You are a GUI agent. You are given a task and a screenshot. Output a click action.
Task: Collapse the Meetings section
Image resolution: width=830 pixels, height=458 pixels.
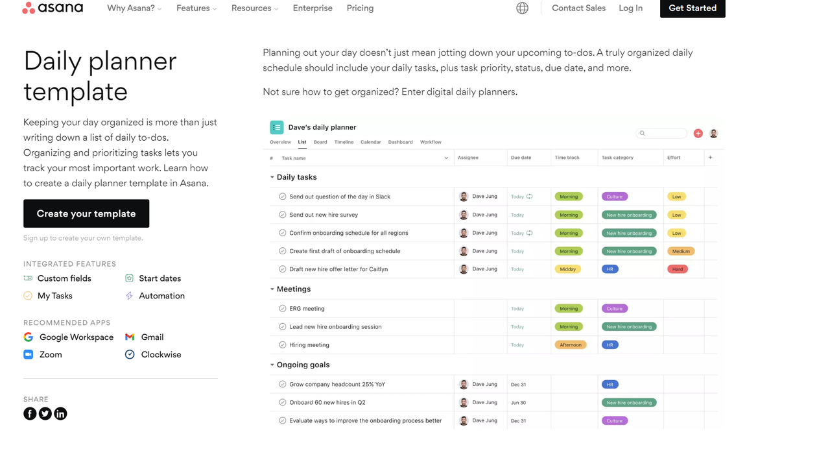[x=272, y=289]
